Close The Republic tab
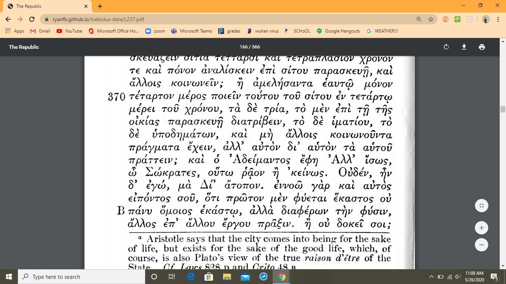506x284 pixels. 86,6
